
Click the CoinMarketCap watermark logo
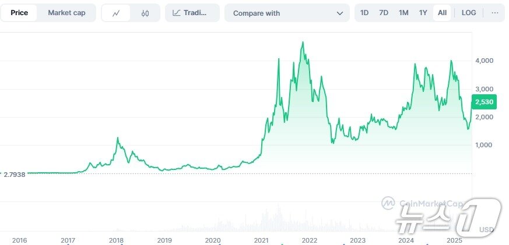pos(423,203)
